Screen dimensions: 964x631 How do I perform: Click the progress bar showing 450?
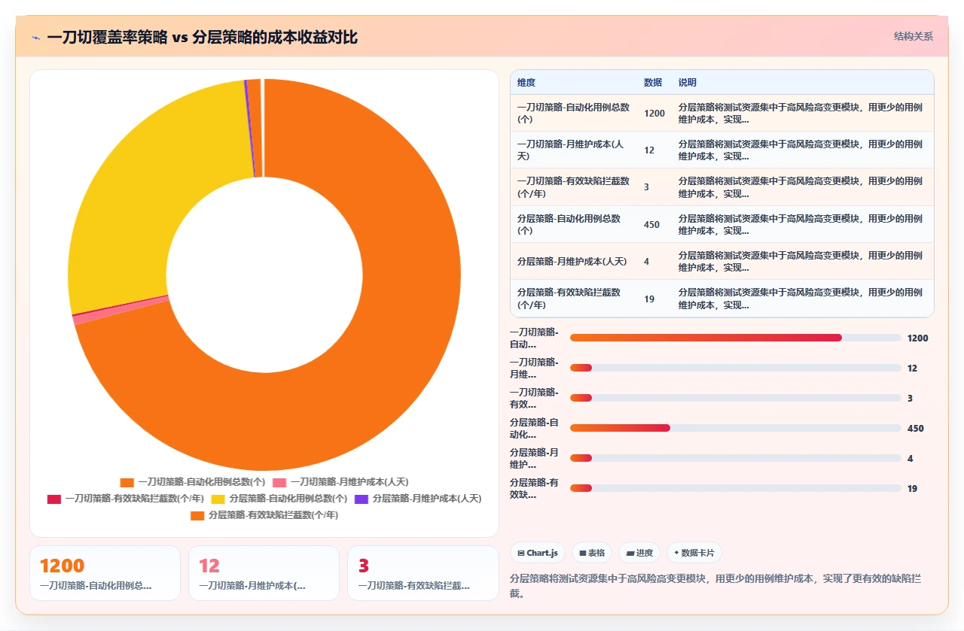coord(735,428)
